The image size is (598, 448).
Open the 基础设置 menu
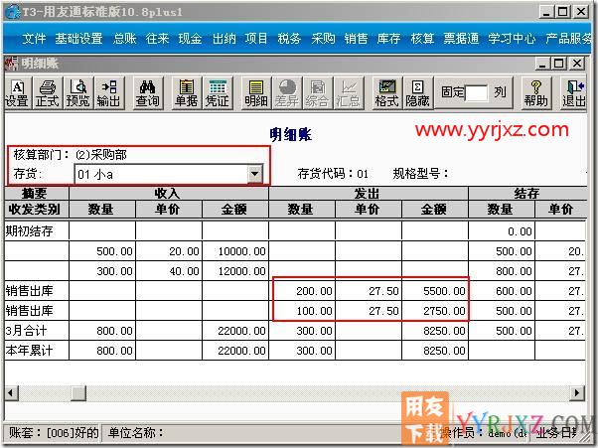[x=78, y=39]
